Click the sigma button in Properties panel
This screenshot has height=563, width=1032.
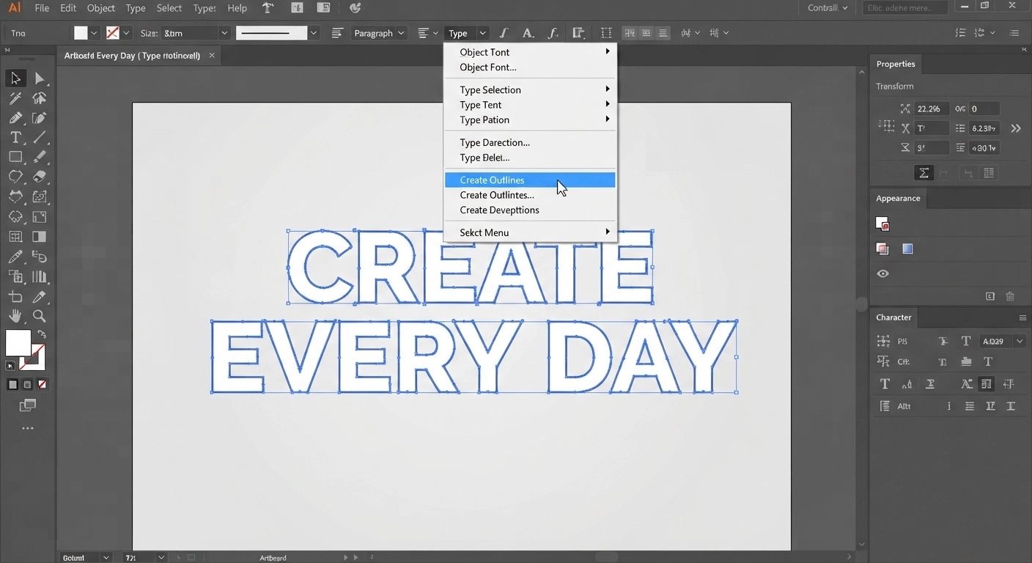click(x=924, y=173)
